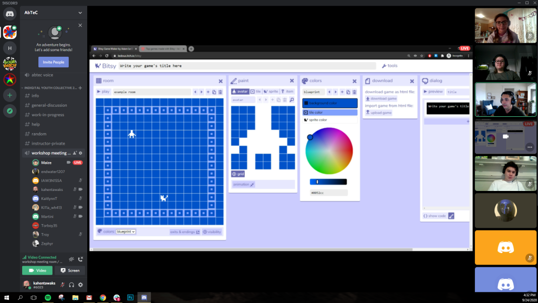Switch to the sprite tab in paint
The image size is (538, 303).
click(271, 92)
